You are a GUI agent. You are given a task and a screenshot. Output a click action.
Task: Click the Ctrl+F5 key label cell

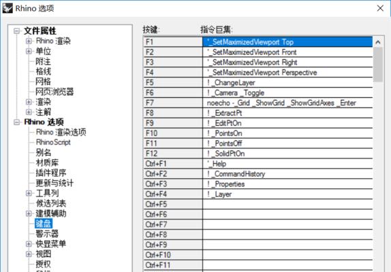173,204
